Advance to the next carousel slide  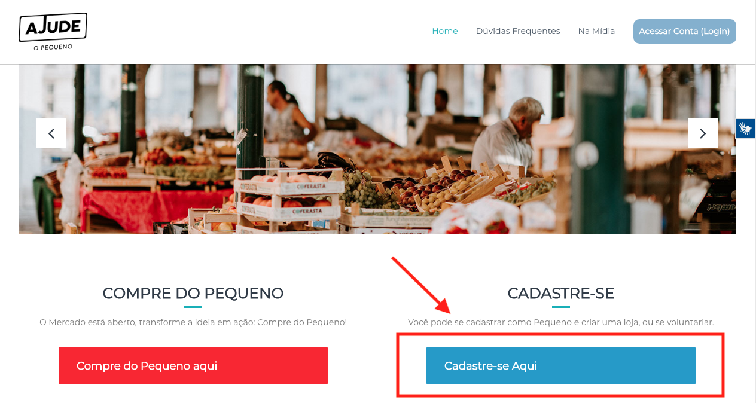pos(703,133)
